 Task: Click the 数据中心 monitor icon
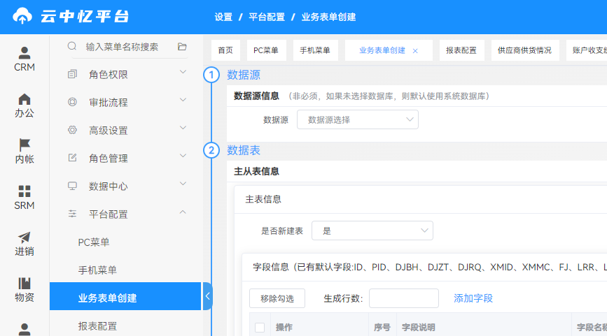point(72,186)
